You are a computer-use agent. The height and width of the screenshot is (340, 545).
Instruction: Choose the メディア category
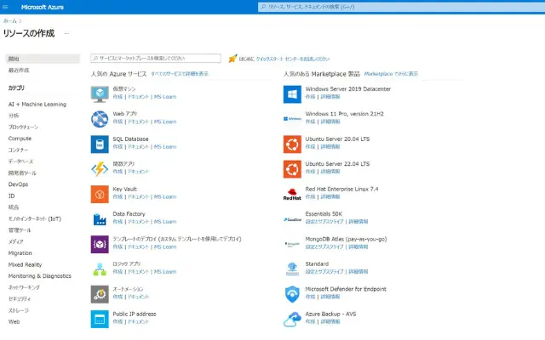15,241
